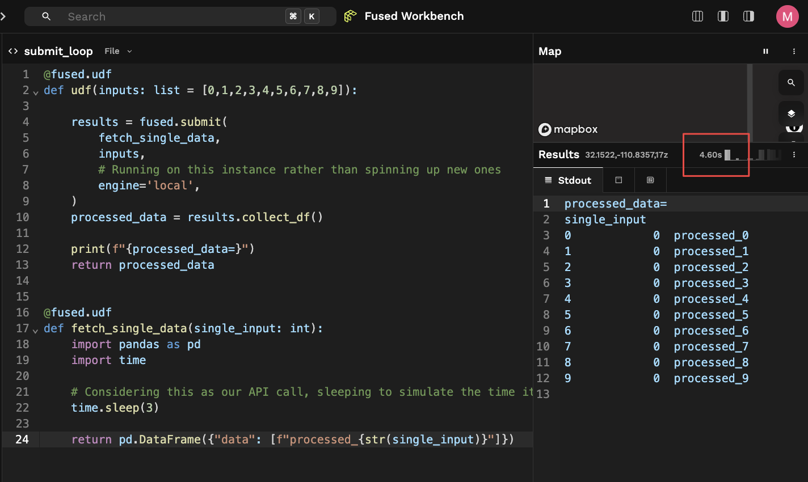The image size is (808, 482).
Task: Click the mapbox logo link
Action: 568,129
